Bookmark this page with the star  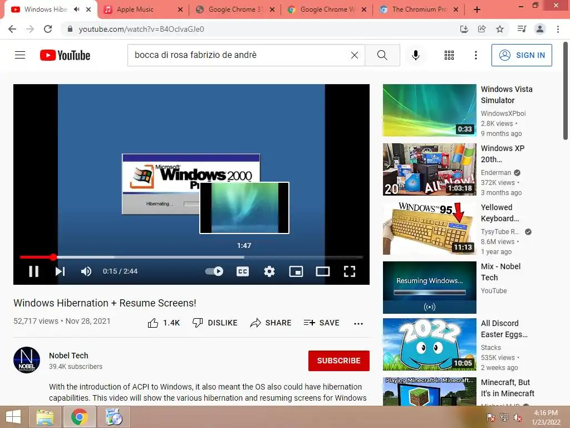500,29
